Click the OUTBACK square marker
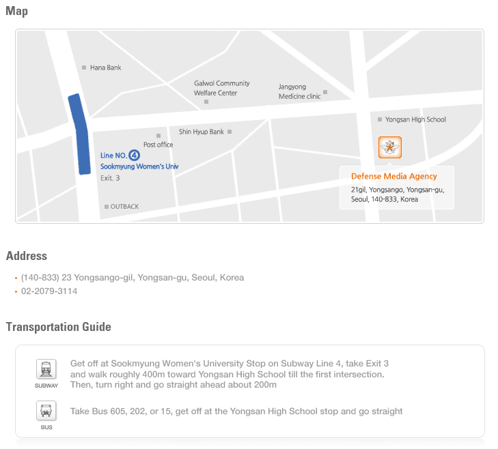Screen dimensions: 498x449 [x=107, y=207]
